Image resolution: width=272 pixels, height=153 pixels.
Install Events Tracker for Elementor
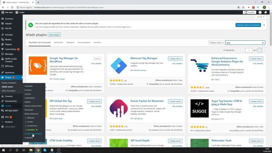point(175,101)
